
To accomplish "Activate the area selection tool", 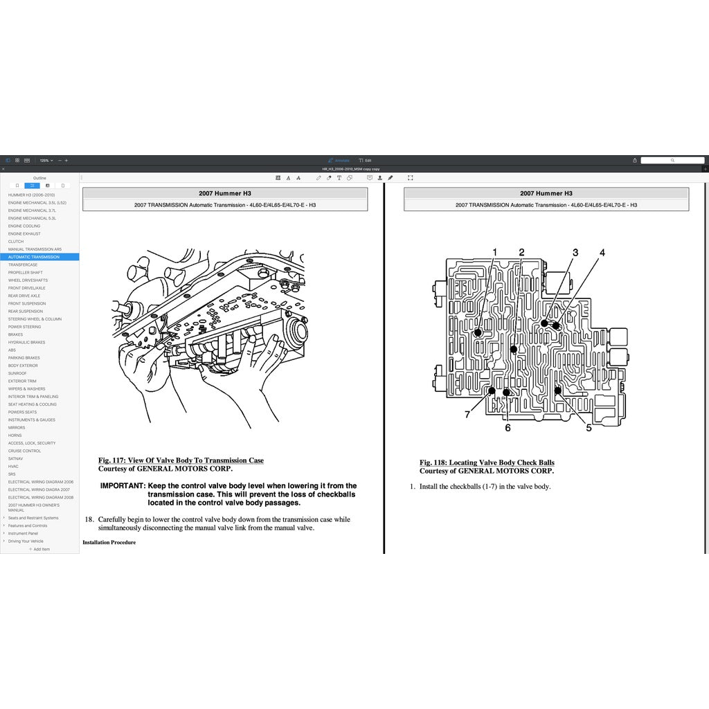I will click(x=410, y=178).
